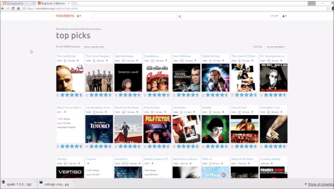Click the Amélie poster thumbnail
Screen dimensions: 334x189
215,129
